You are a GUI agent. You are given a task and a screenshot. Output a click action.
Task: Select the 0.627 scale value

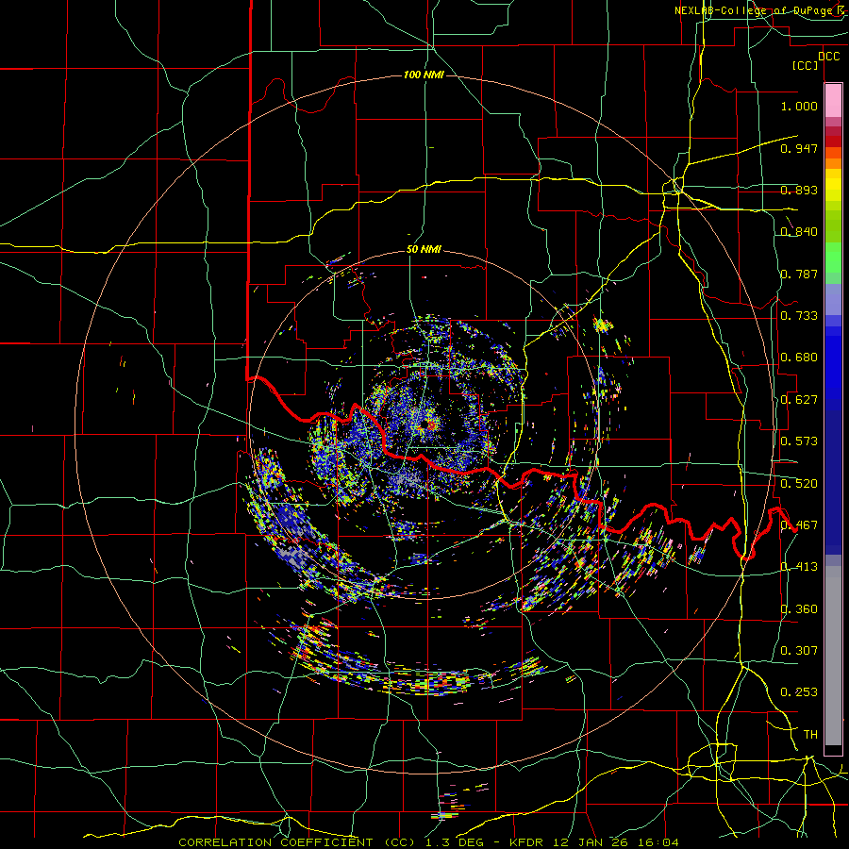(x=799, y=400)
